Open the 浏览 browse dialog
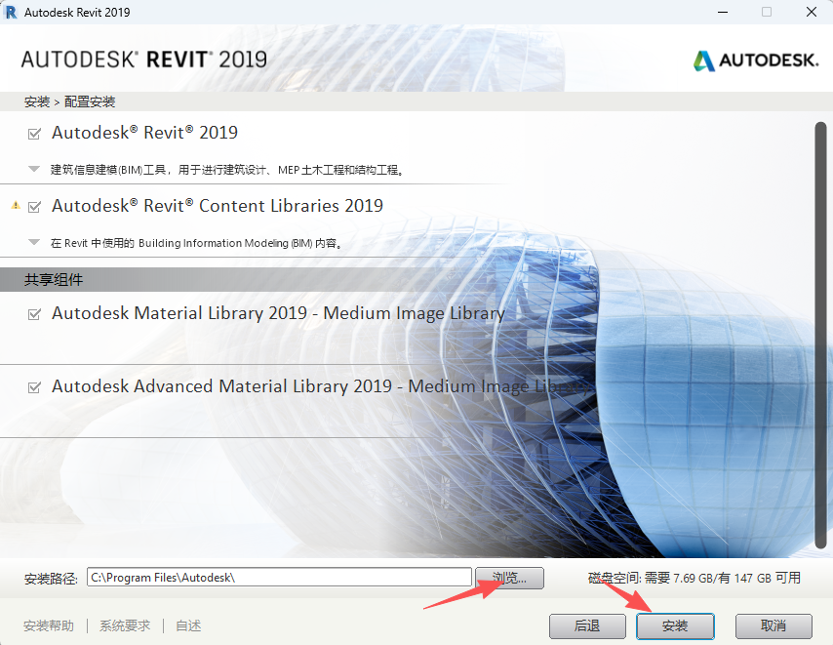This screenshot has height=645, width=833. (x=509, y=578)
